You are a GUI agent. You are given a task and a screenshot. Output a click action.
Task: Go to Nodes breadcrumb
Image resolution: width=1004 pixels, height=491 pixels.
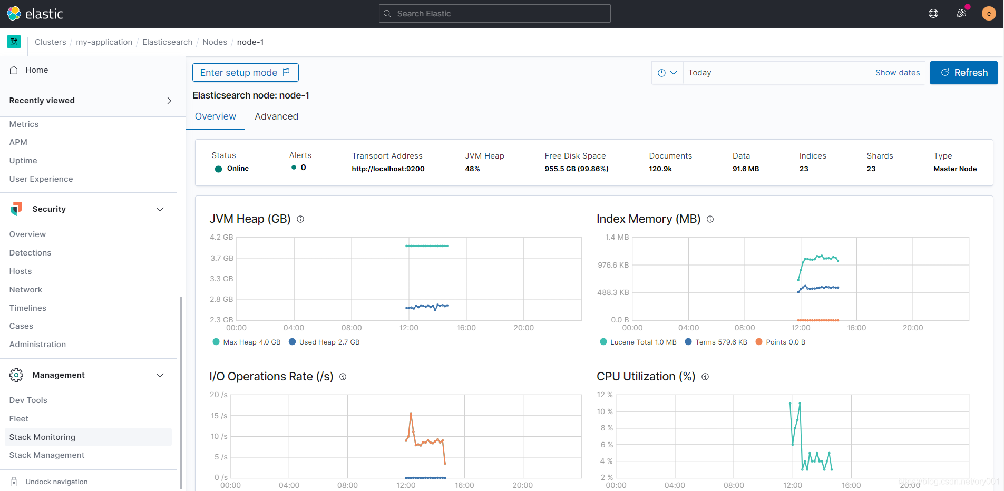215,42
